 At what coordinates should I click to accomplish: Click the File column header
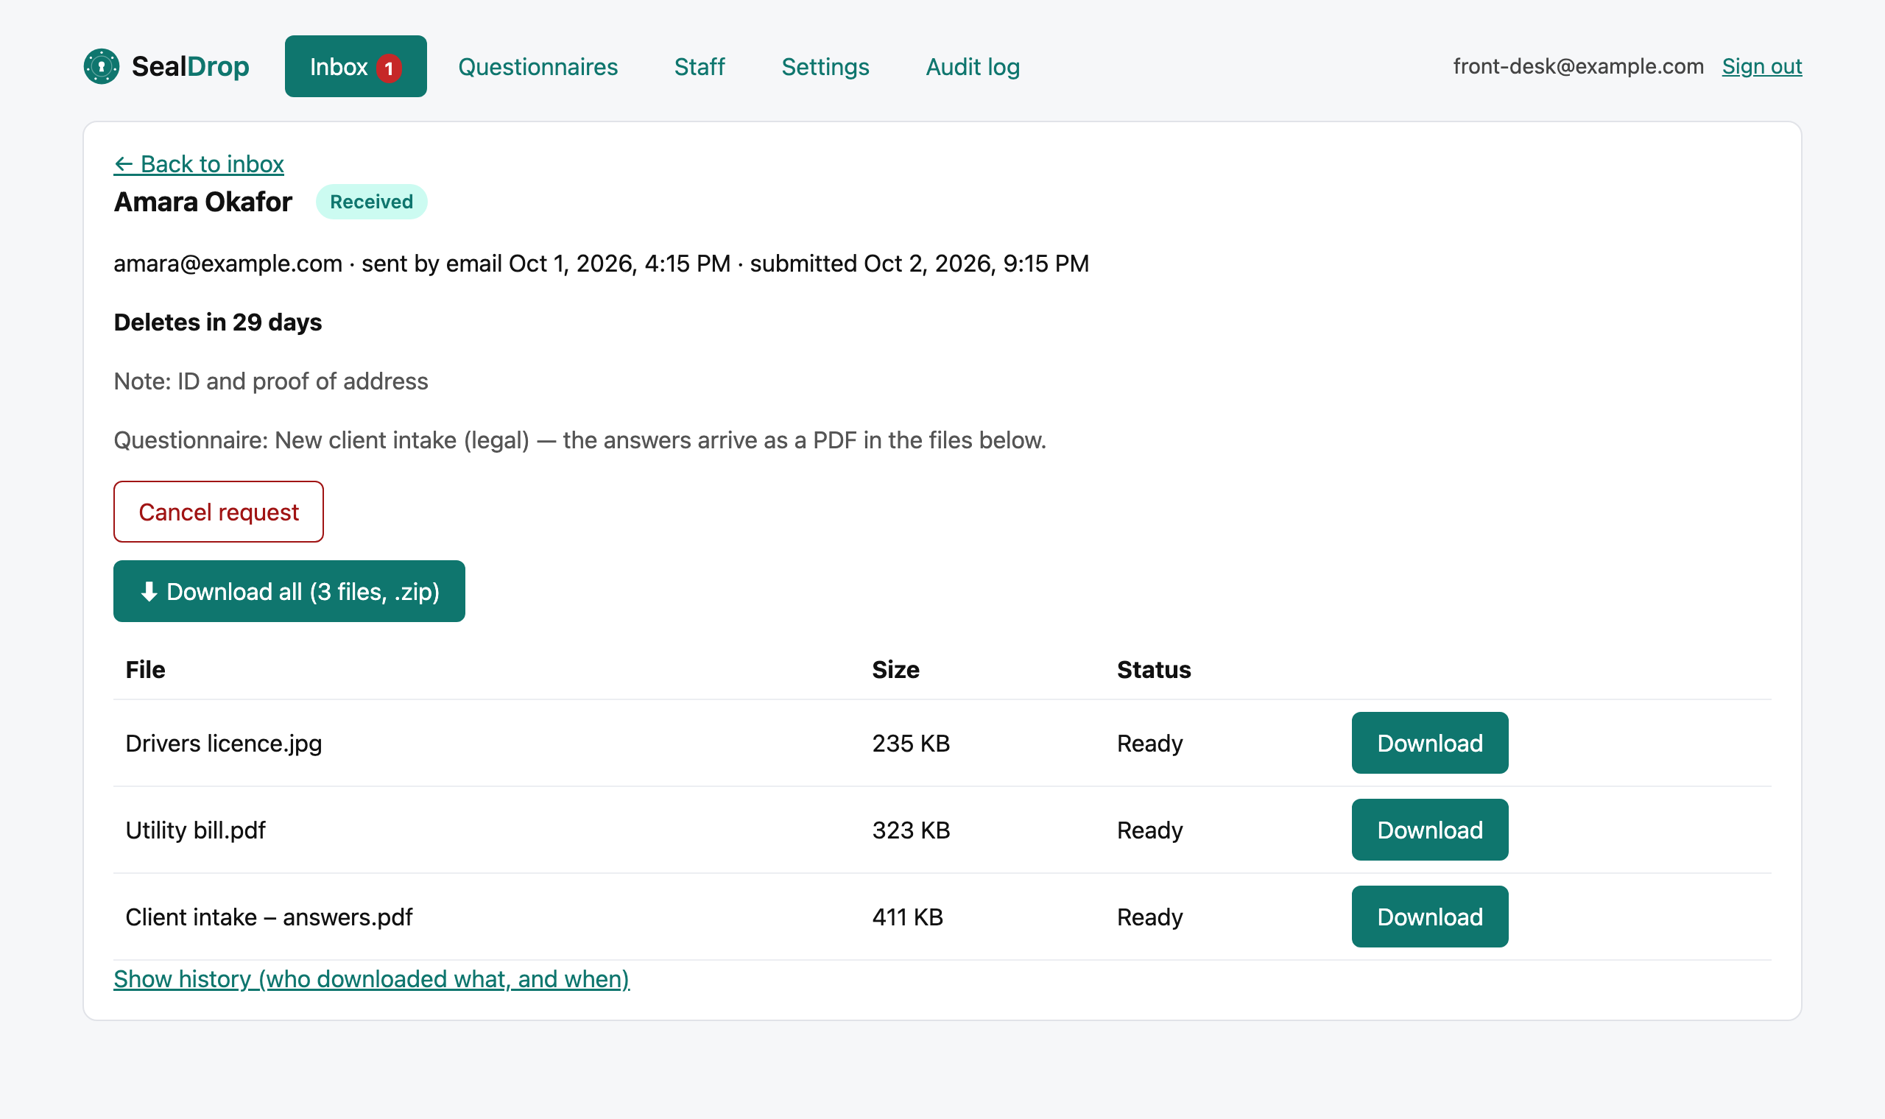click(x=145, y=670)
